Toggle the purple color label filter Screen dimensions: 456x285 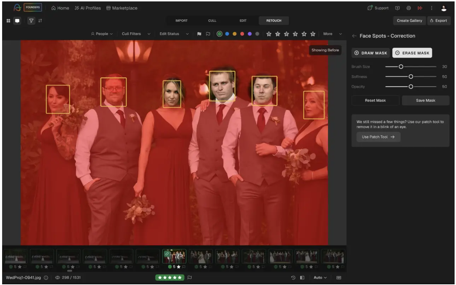[250, 34]
